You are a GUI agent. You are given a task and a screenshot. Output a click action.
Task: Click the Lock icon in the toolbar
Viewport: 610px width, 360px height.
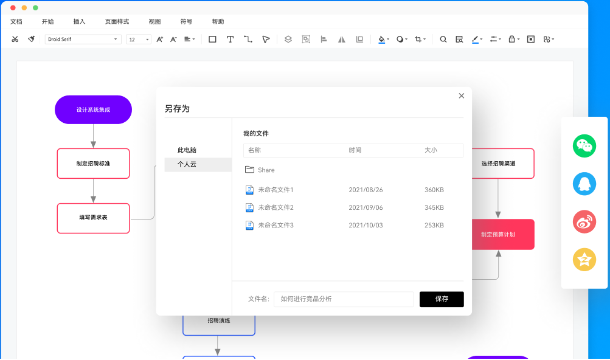[x=510, y=38]
